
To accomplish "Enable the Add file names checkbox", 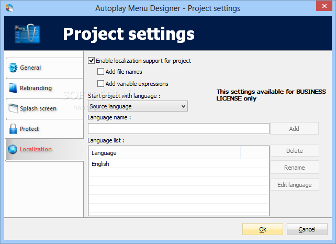I will (100, 72).
